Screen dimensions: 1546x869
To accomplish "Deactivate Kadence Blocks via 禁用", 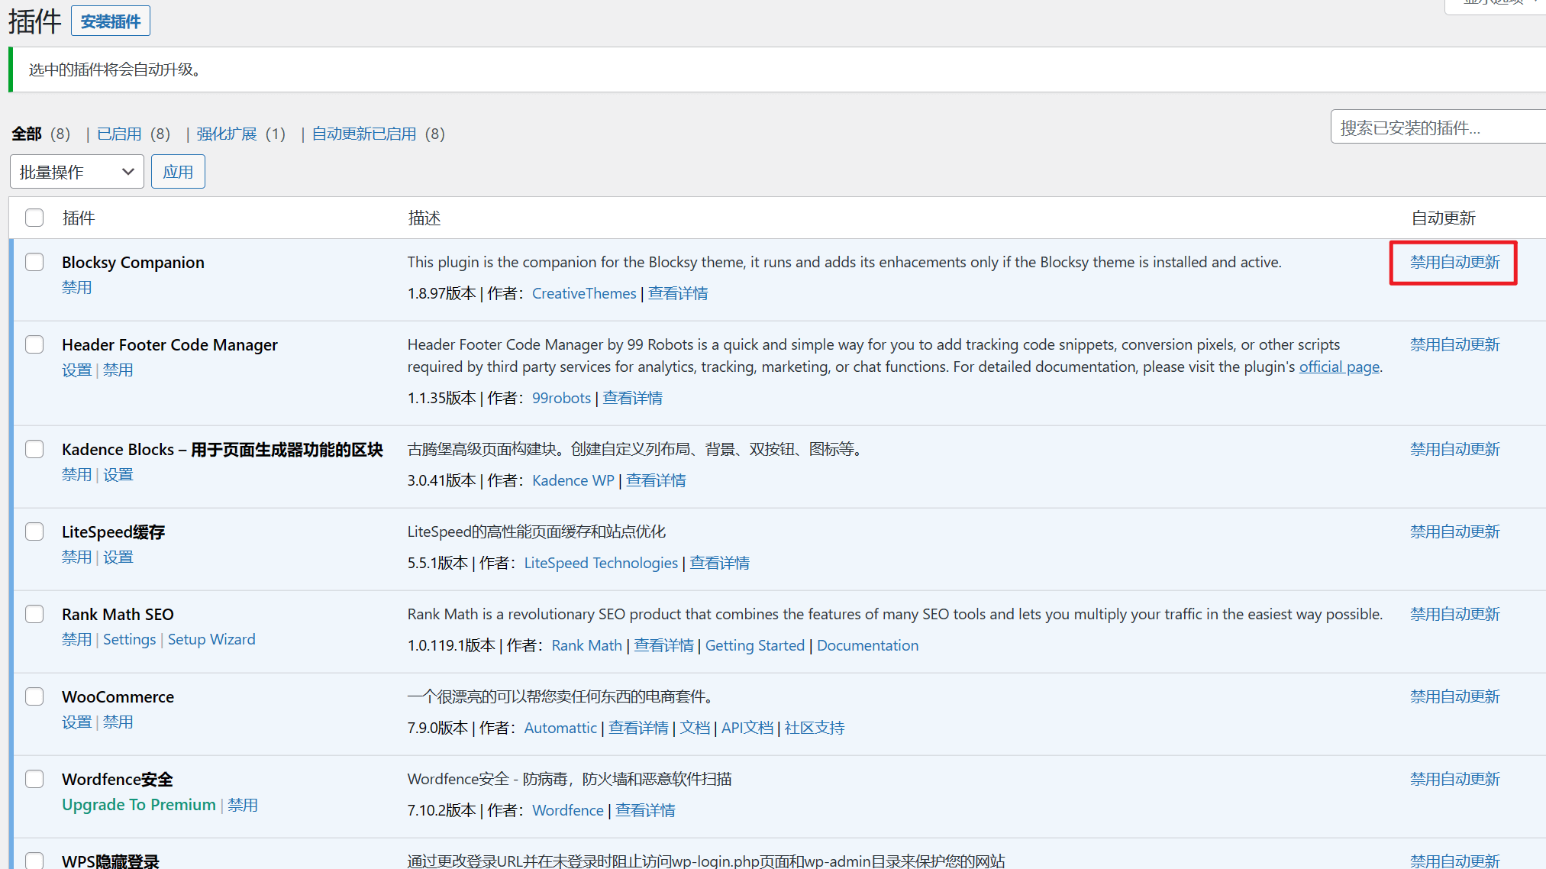I will tap(77, 474).
